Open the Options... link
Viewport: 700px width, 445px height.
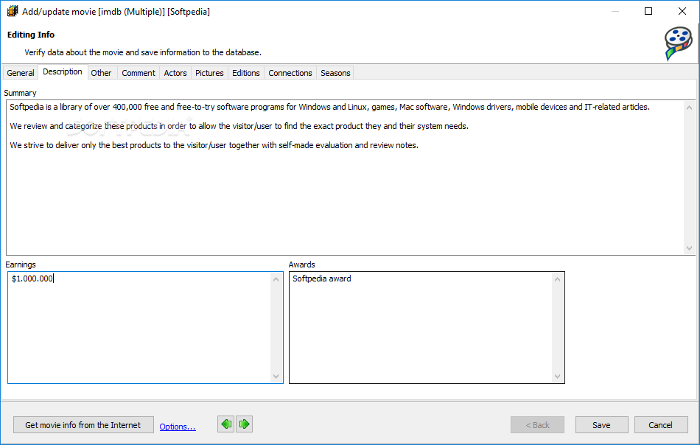click(178, 427)
